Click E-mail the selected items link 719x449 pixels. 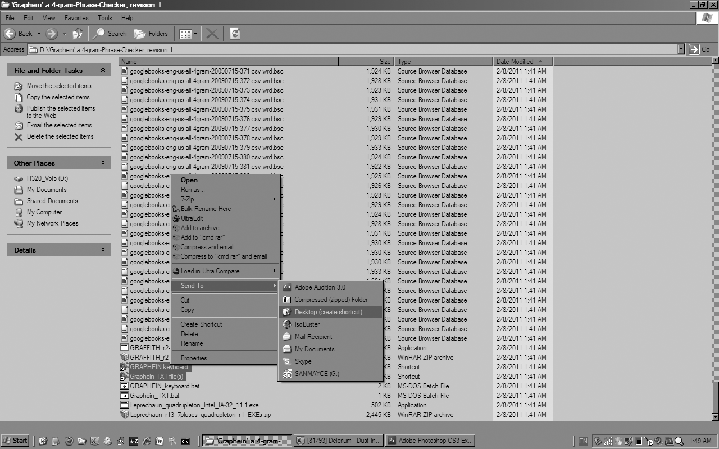point(60,125)
